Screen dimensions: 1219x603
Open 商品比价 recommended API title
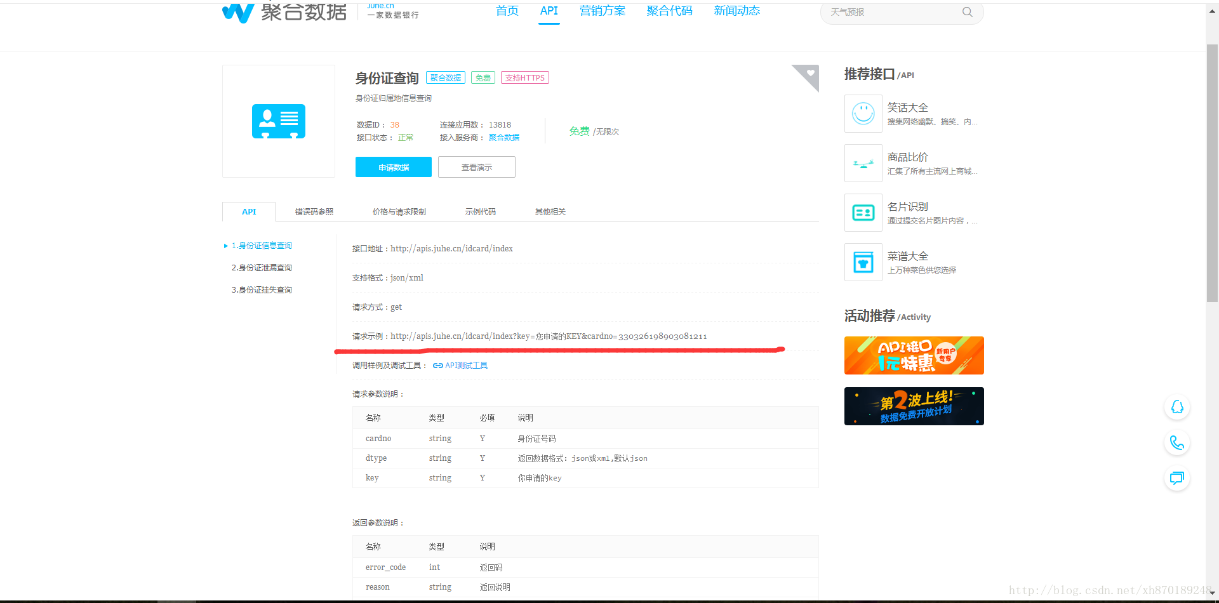click(x=908, y=157)
